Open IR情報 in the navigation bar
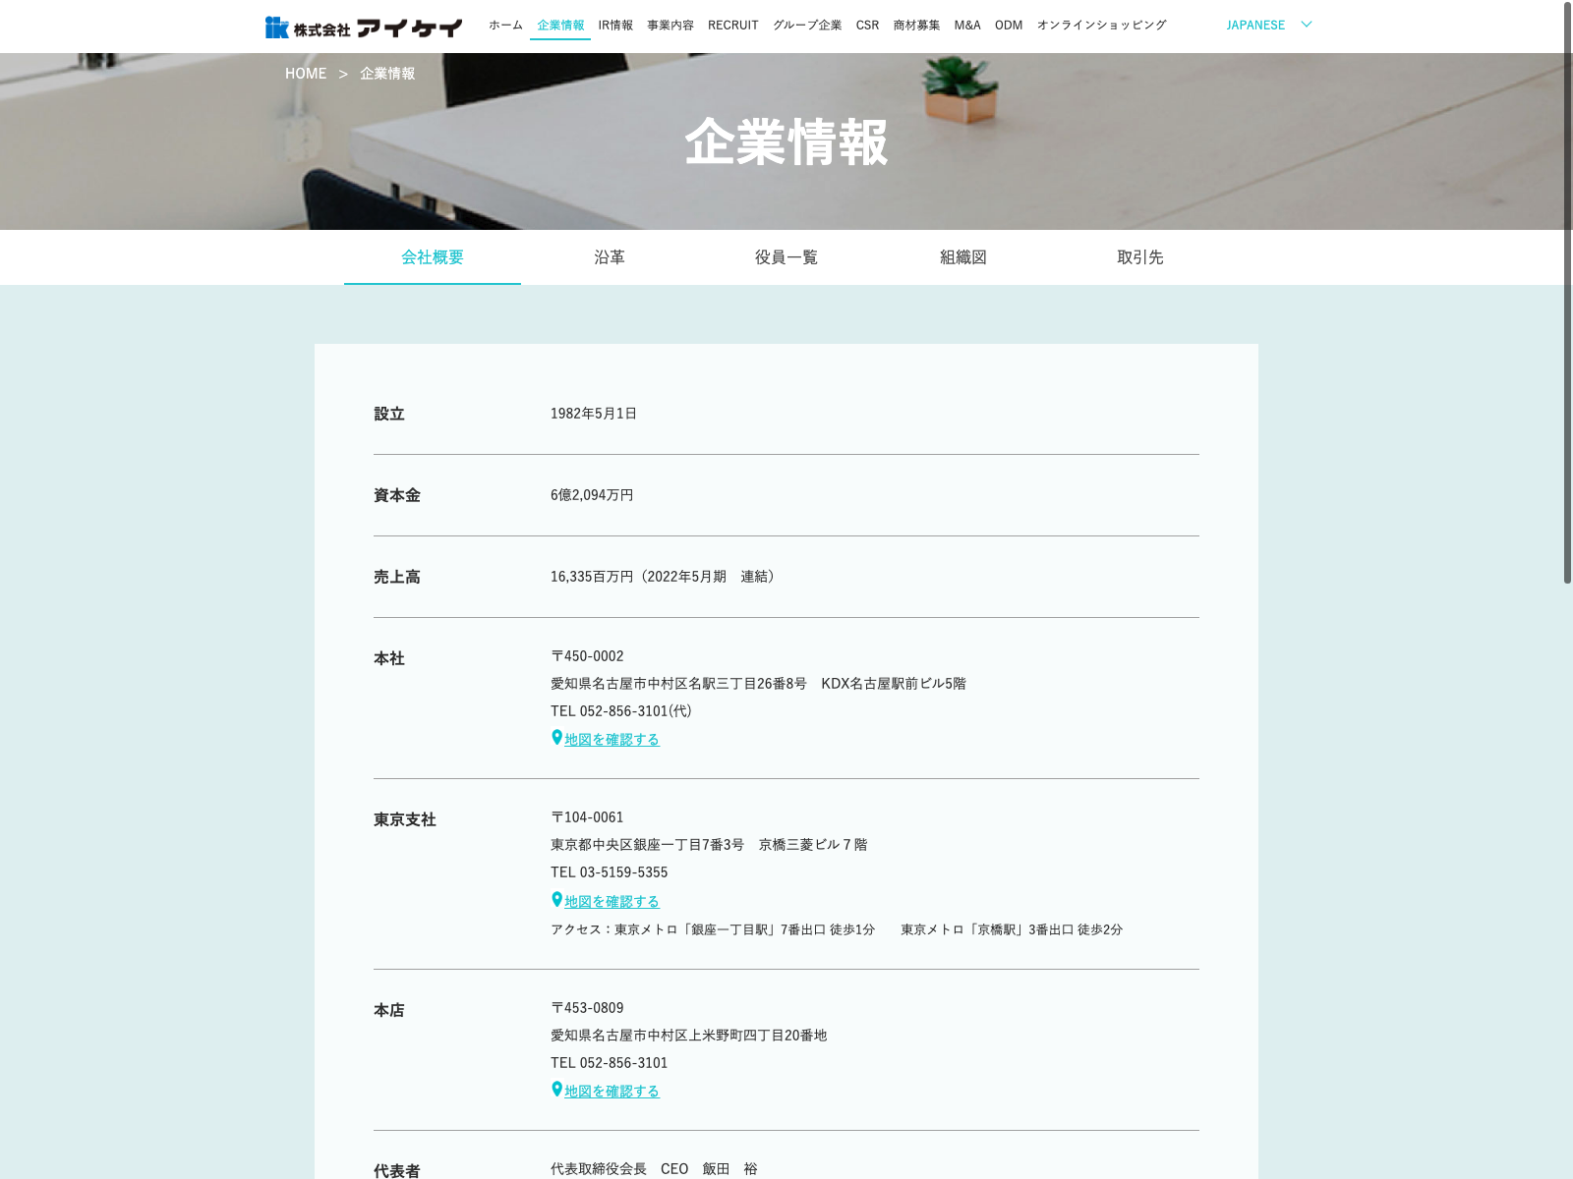The image size is (1573, 1179). pyautogui.click(x=615, y=25)
